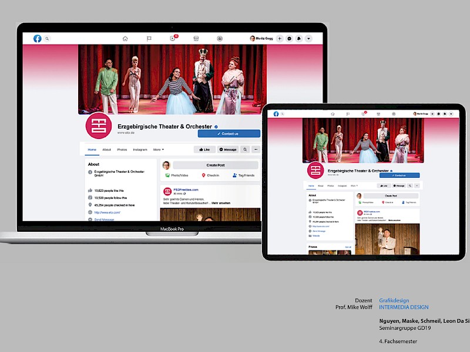Click '10,823 people like this' on the laptop
Screen dimensions: 470x352
(109, 190)
